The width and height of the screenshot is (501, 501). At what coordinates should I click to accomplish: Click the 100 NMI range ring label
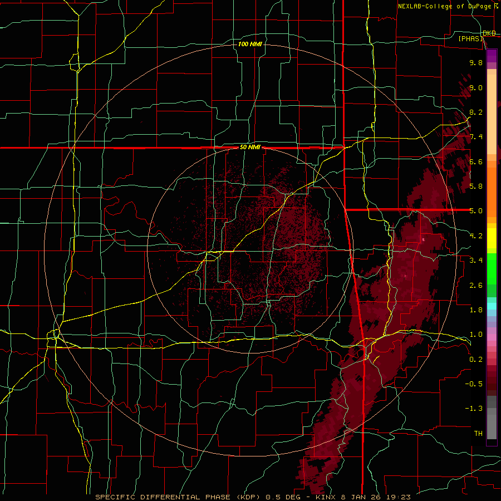click(x=250, y=44)
